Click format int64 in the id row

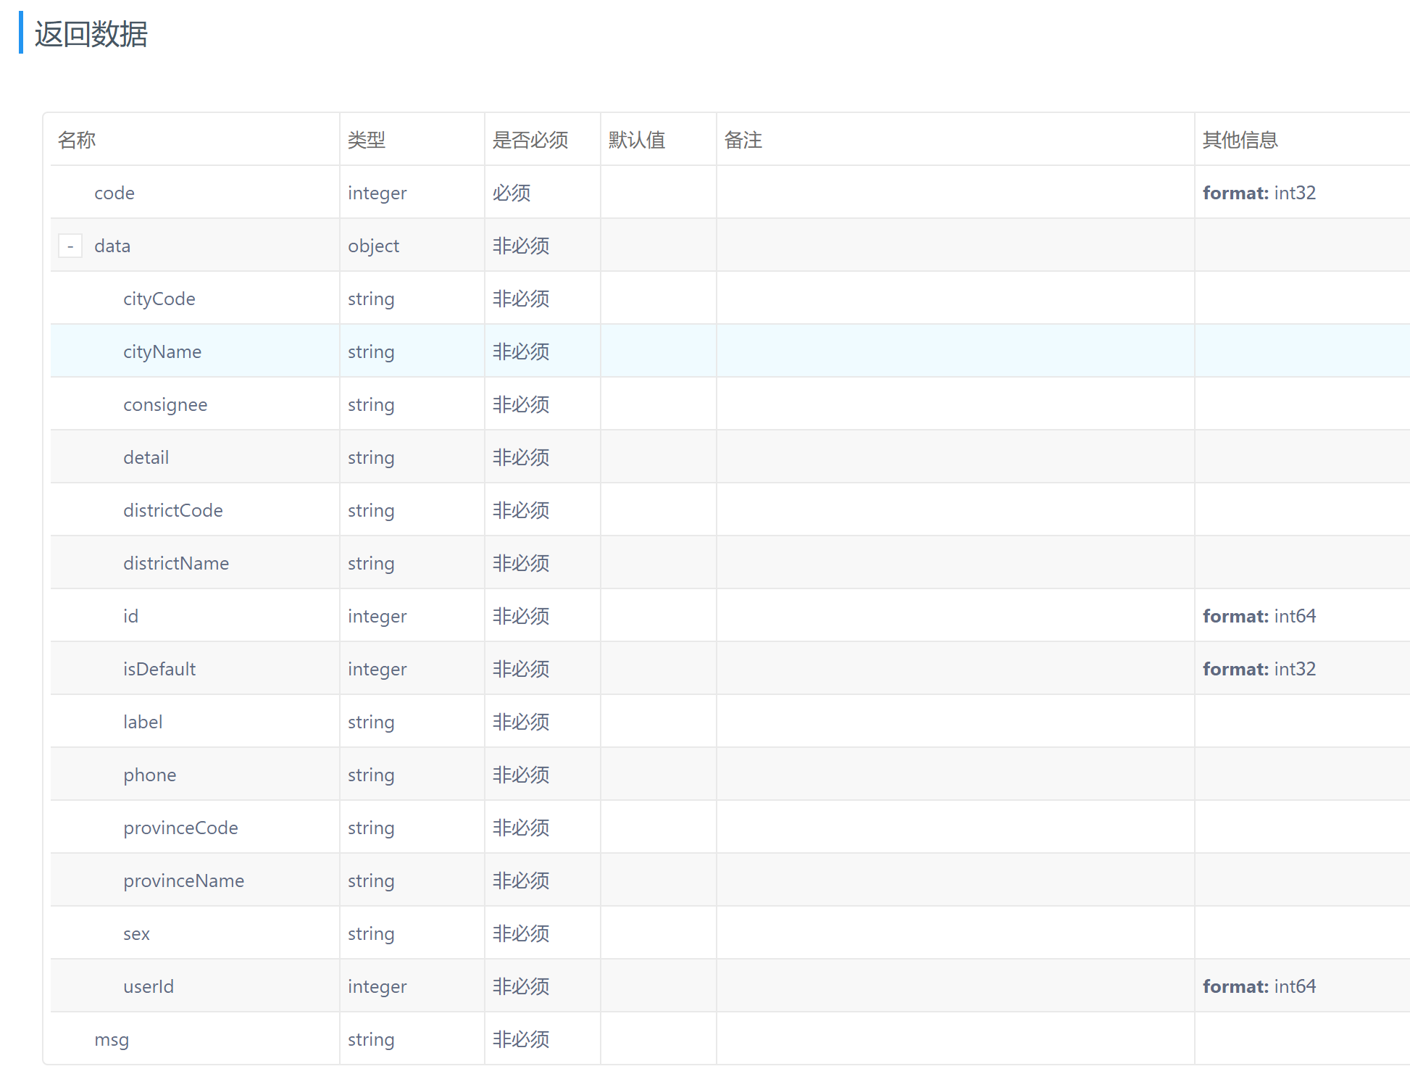(x=1259, y=617)
